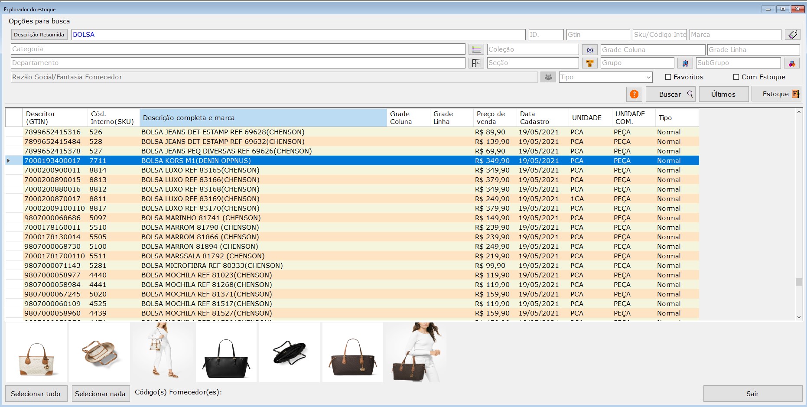Open the orange question mark help
807x407 pixels.
pos(634,94)
